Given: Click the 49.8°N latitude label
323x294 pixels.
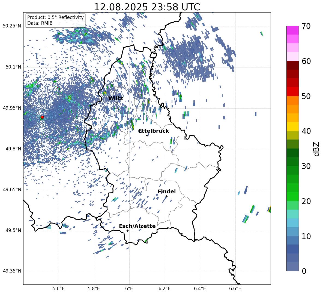Looking at the screenshot, I should (x=14, y=149).
